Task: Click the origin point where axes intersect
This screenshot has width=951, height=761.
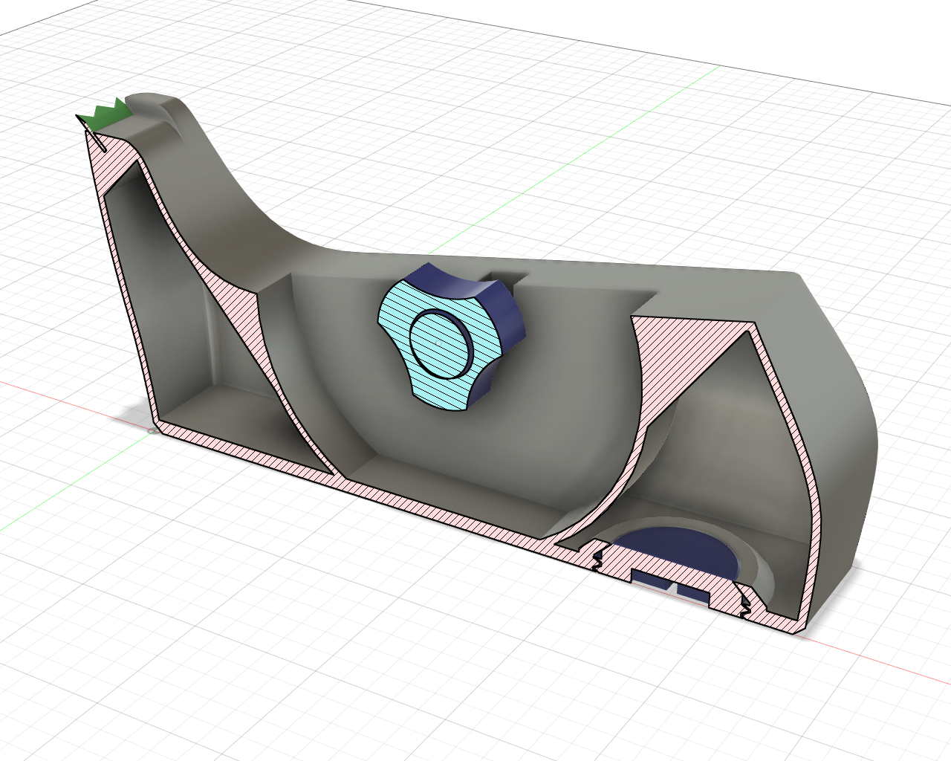Action: (x=153, y=432)
